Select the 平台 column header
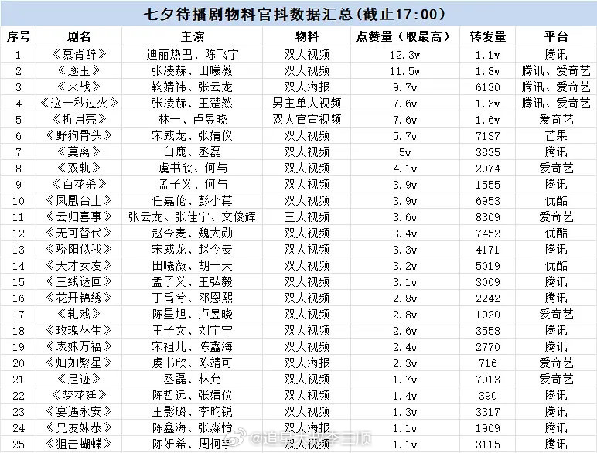Viewport: 597px width, 453px height. click(556, 37)
